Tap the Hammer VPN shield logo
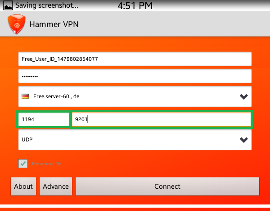 coord(17,24)
